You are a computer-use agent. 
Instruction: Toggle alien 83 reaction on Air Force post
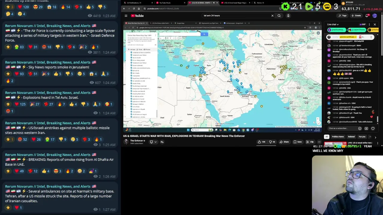point(19,47)
